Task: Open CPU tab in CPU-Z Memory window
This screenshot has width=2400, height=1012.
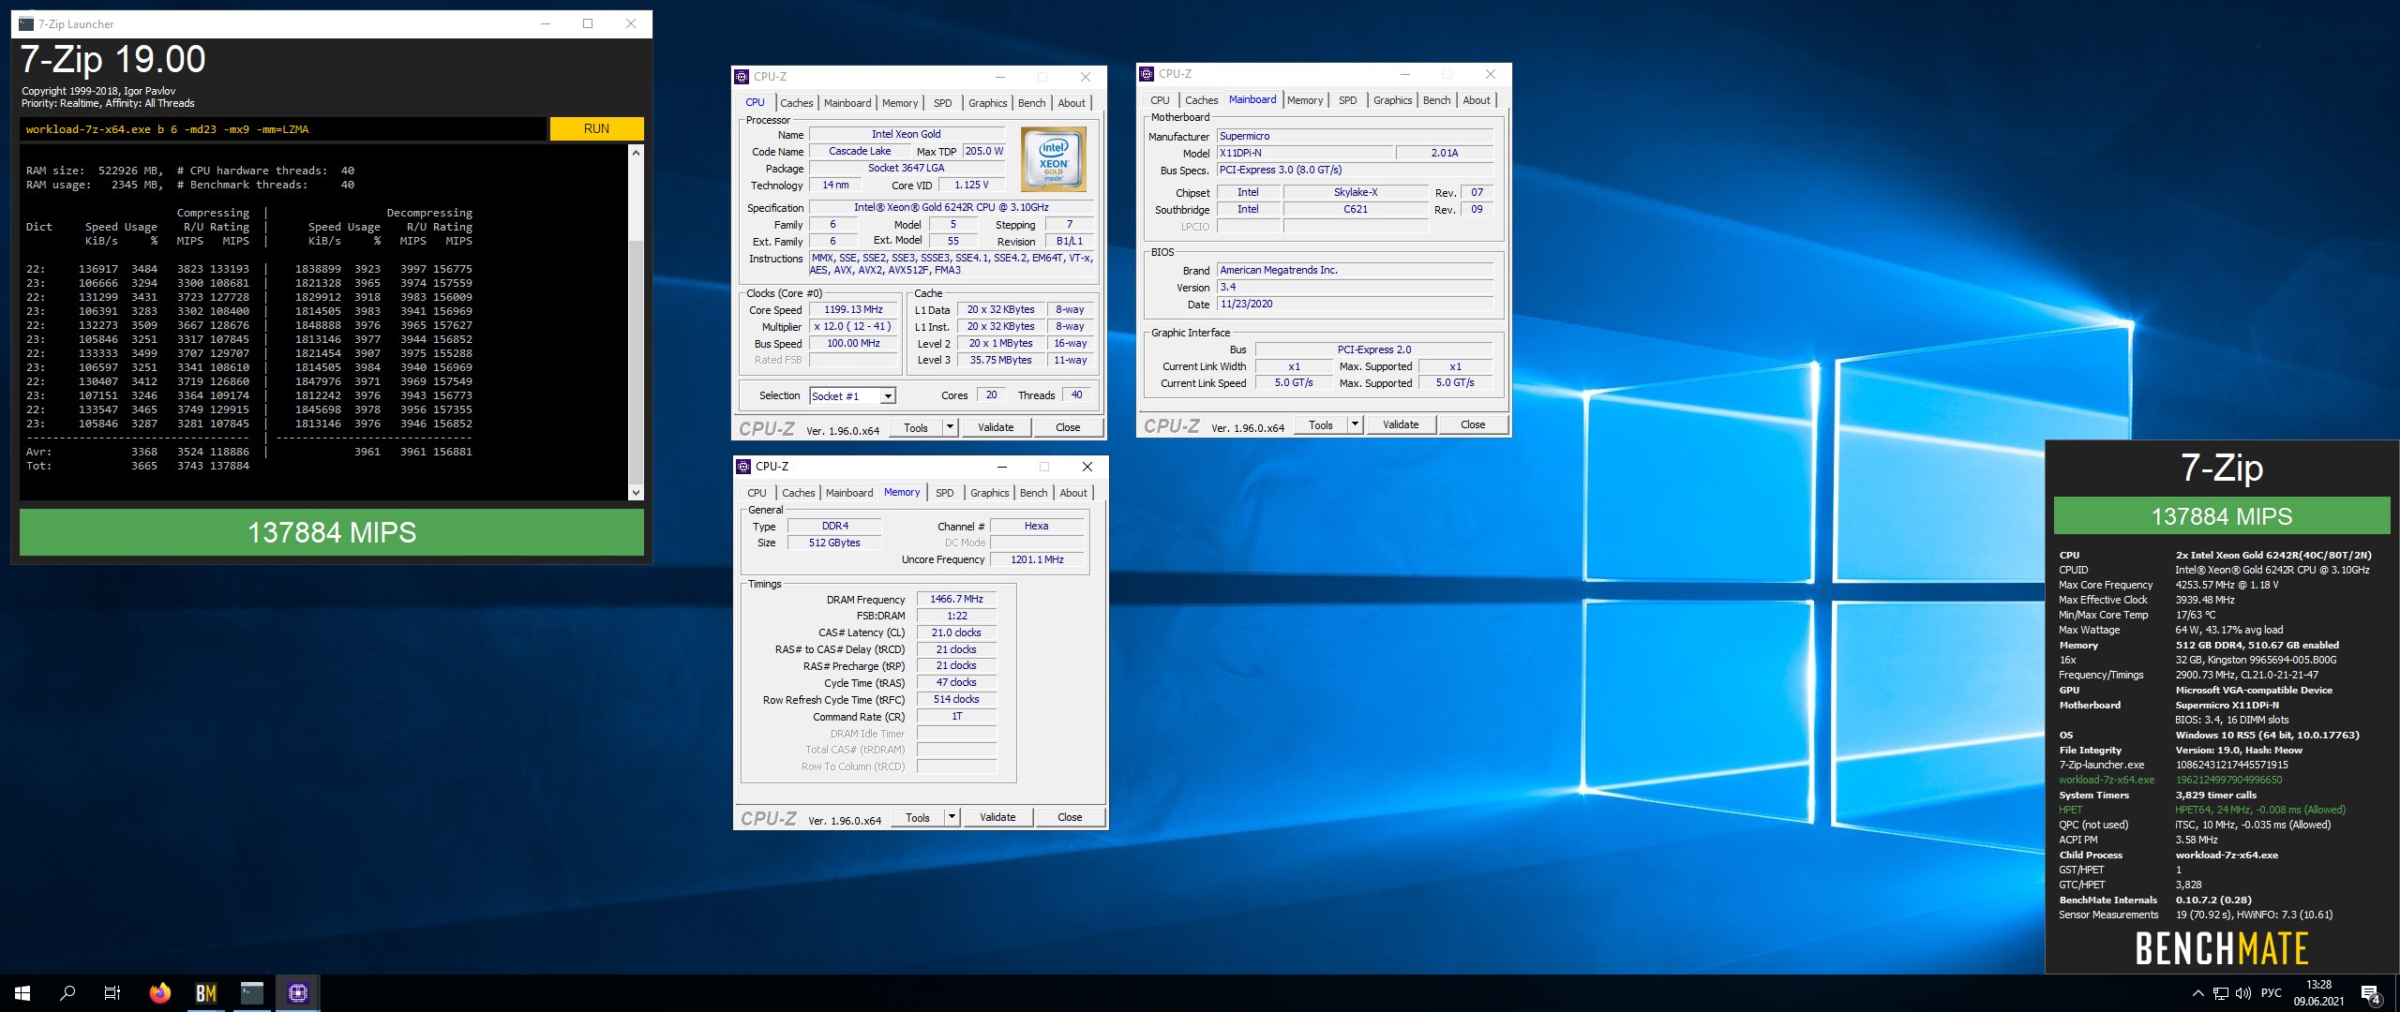Action: coord(757,493)
